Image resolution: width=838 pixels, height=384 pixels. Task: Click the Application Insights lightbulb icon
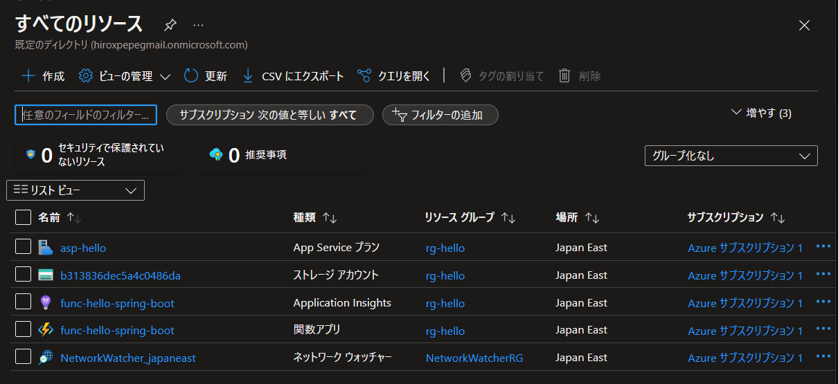point(46,302)
